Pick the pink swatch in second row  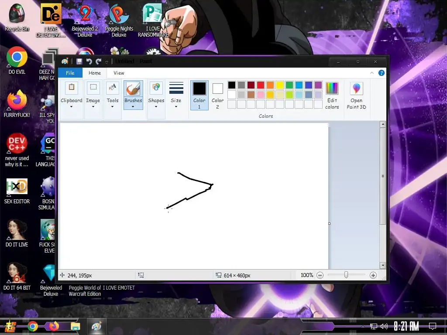click(261, 94)
